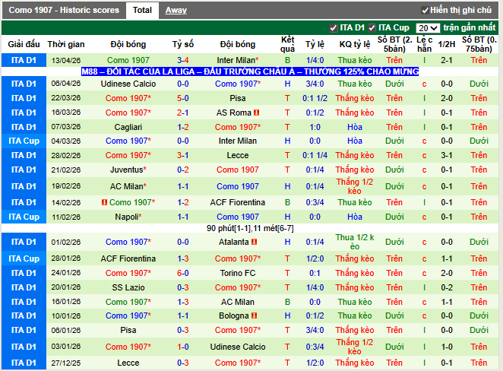503x371 pixels.
Task: Click the ITA Cup label in the Napoli row
Action: [24, 217]
